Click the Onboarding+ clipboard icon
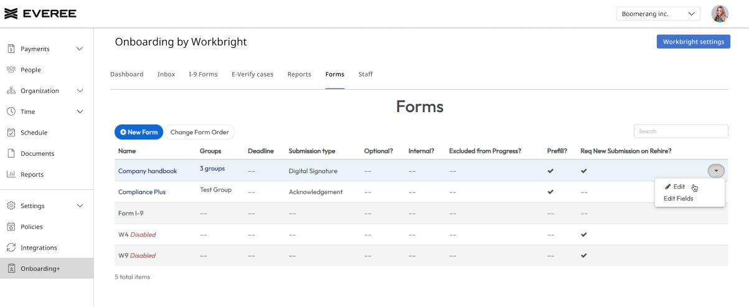This screenshot has width=749, height=307. (11, 268)
